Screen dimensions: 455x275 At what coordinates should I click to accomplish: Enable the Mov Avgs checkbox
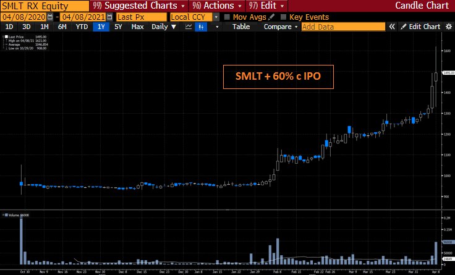[227, 17]
